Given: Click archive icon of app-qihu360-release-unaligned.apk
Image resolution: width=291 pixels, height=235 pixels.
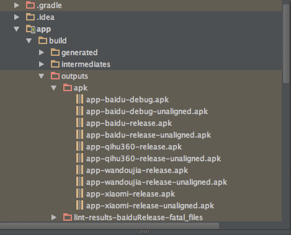Looking at the screenshot, I should [x=79, y=158].
